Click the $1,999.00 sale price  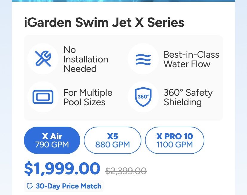click(x=62, y=168)
